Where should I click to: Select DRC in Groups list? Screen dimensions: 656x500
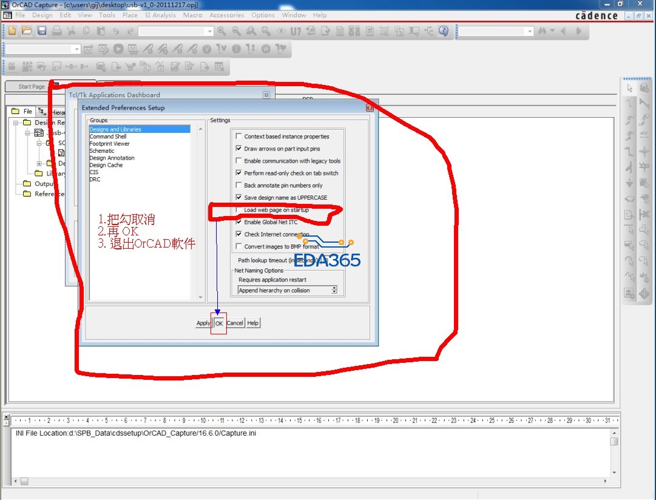coord(95,179)
